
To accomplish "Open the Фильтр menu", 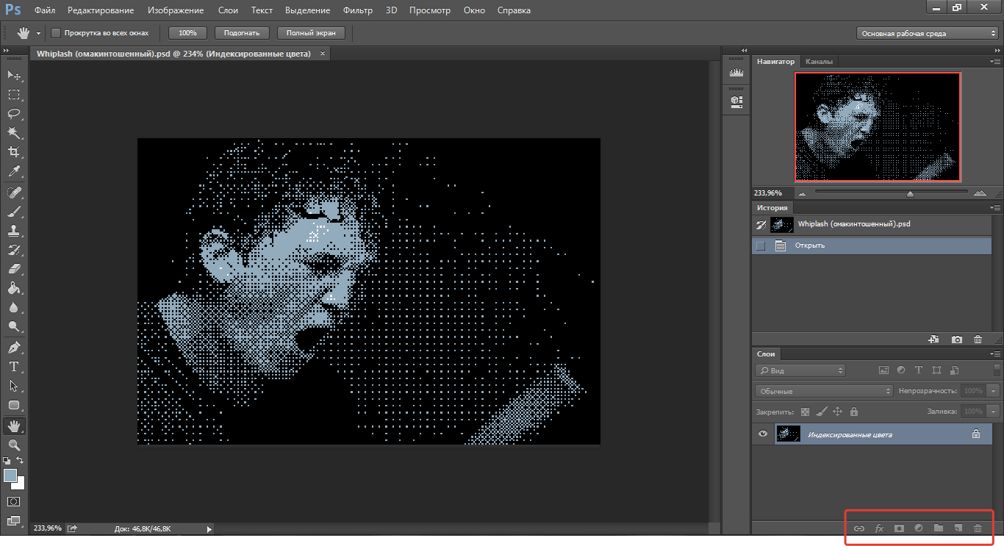I will pyautogui.click(x=358, y=10).
